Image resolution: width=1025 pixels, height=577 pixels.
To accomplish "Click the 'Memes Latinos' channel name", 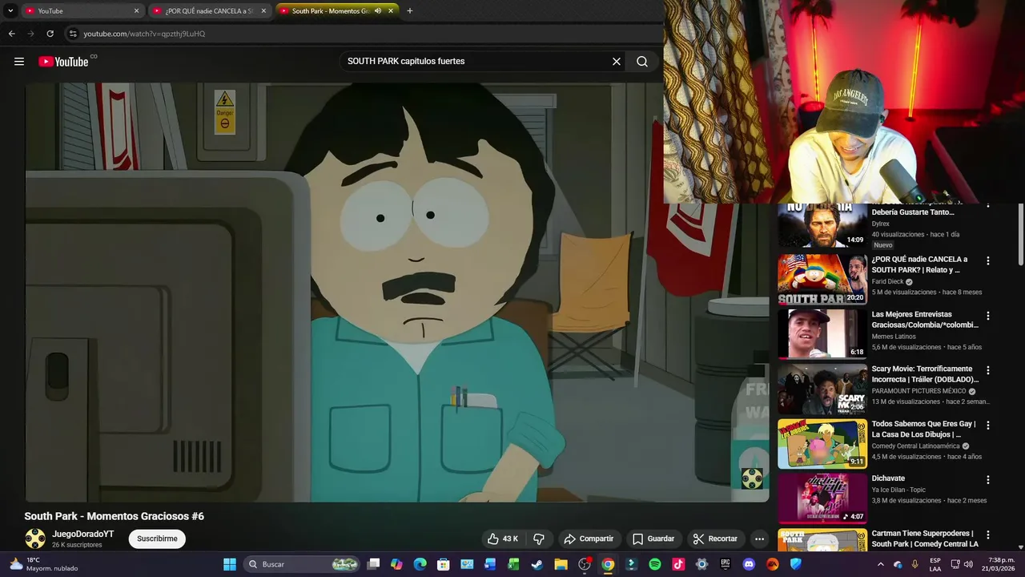I will (x=894, y=337).
